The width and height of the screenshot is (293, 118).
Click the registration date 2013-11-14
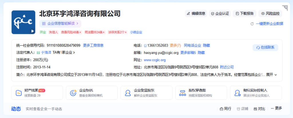coord(42,67)
